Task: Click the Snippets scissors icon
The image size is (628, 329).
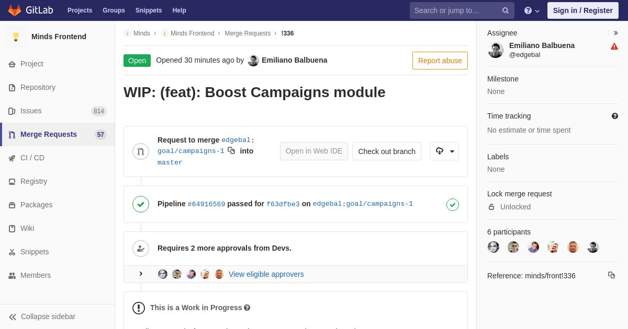Action: tap(12, 252)
